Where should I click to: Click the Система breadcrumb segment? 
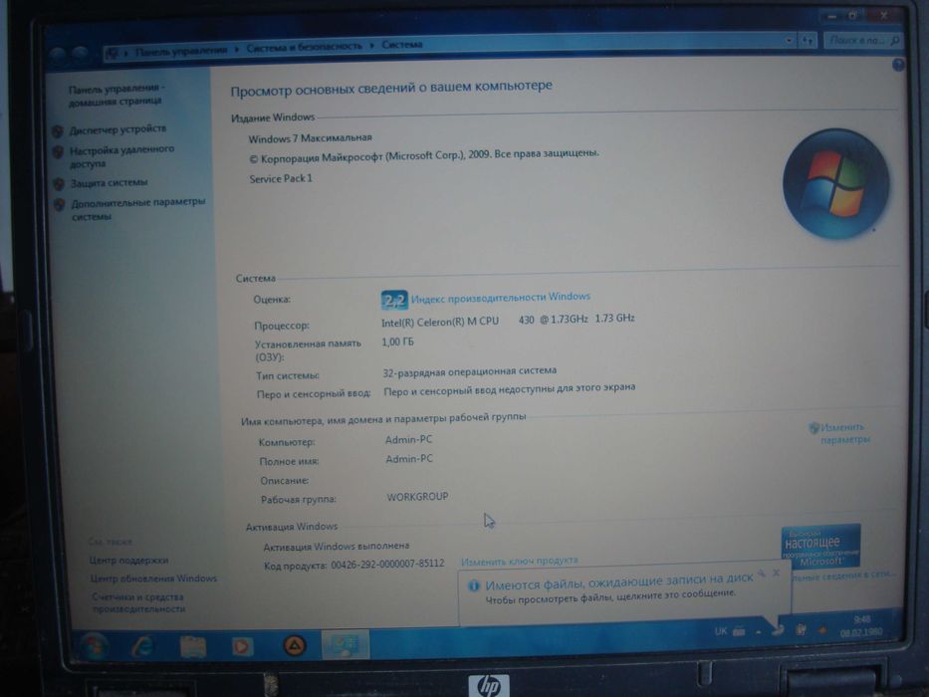401,45
